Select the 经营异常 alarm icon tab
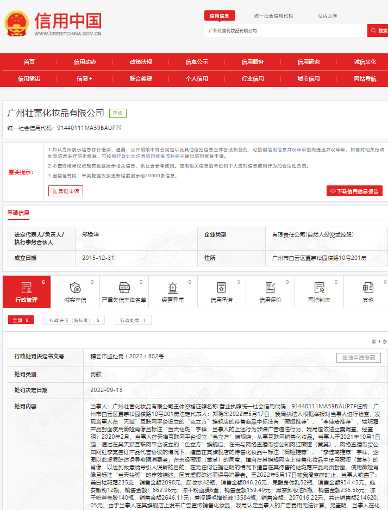Screen dimensions: 388x510 (173, 292)
